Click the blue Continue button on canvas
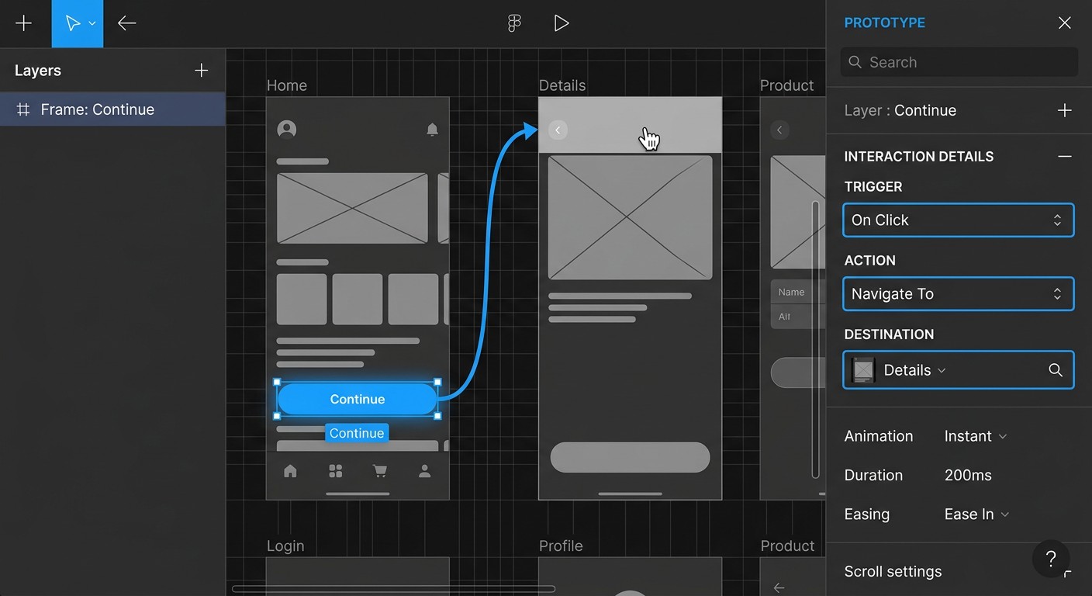The width and height of the screenshot is (1092, 596). [358, 399]
